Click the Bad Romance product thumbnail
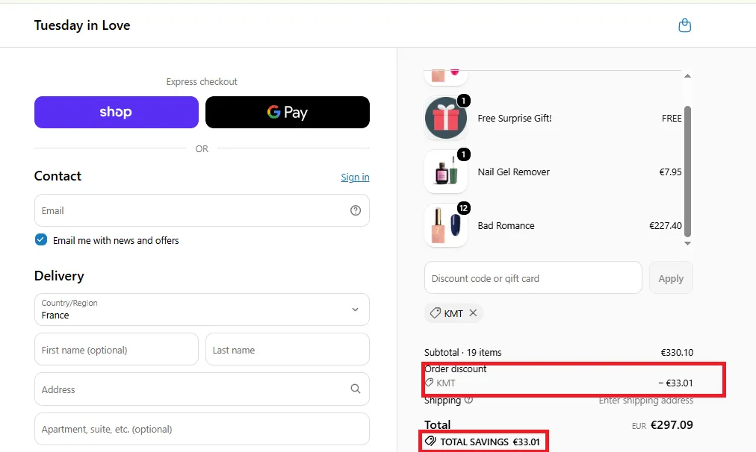The width and height of the screenshot is (756, 452). click(x=446, y=225)
